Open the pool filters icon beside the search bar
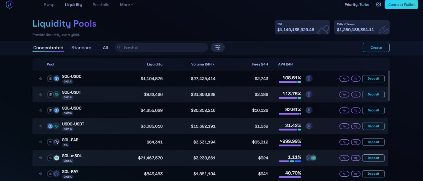Viewport: 423px width, 181px height. 218,47
